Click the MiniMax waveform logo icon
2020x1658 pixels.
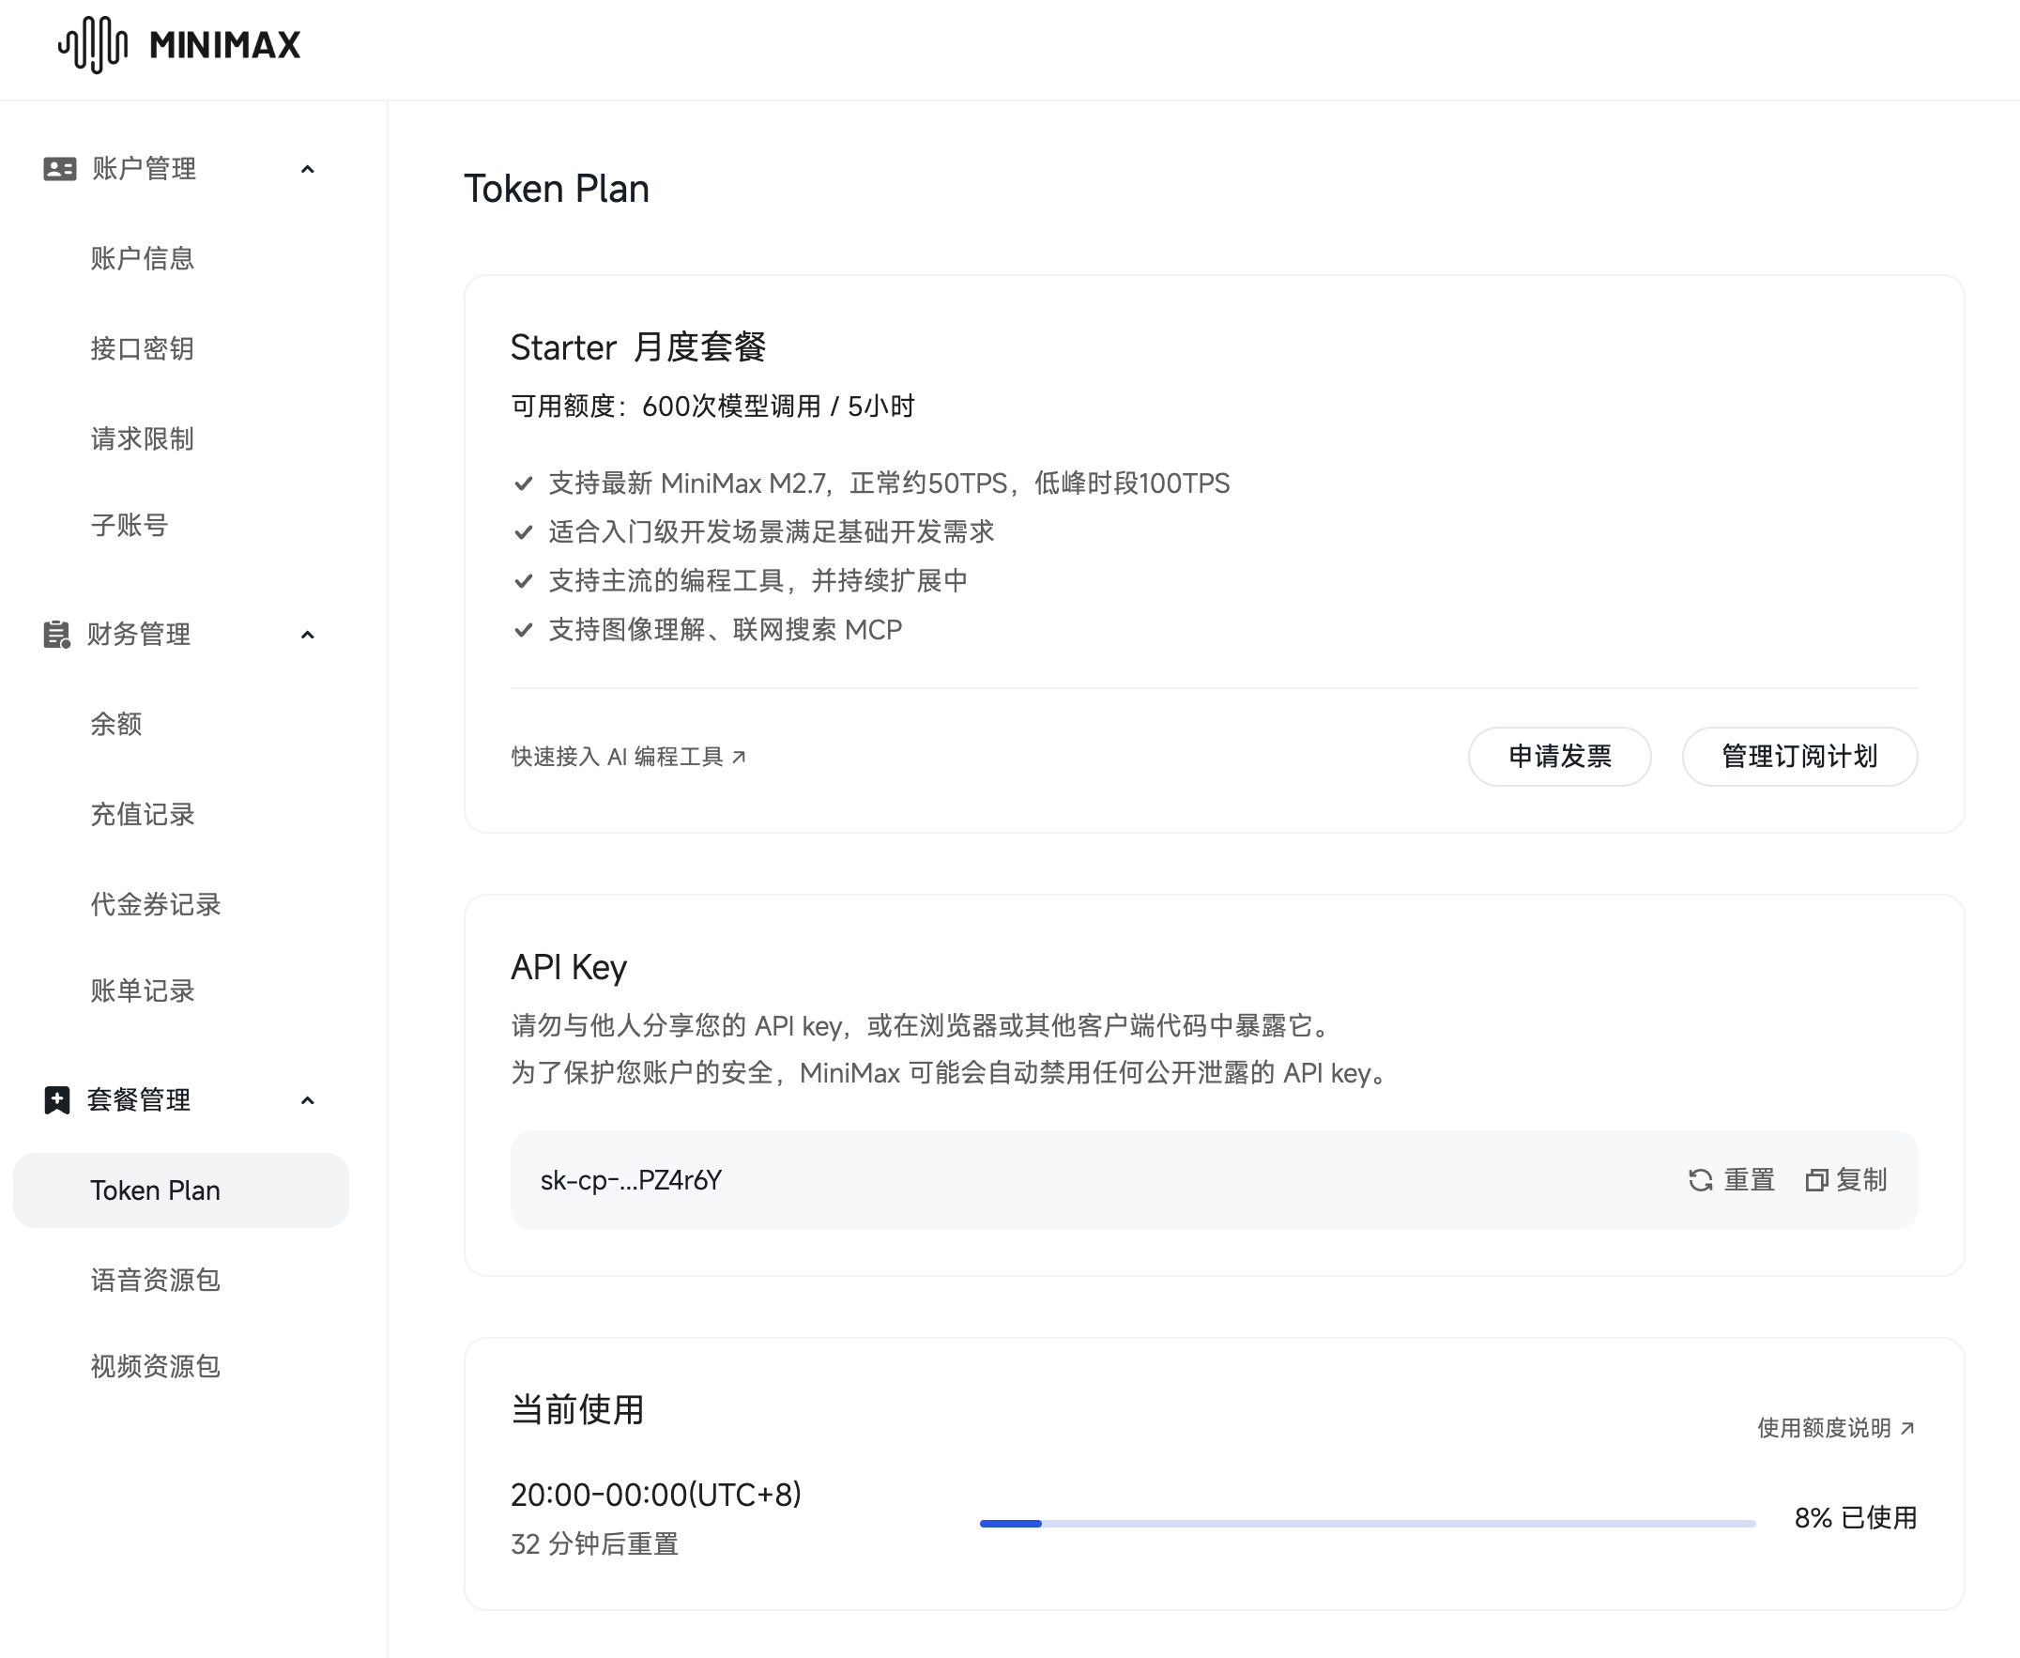tap(93, 44)
